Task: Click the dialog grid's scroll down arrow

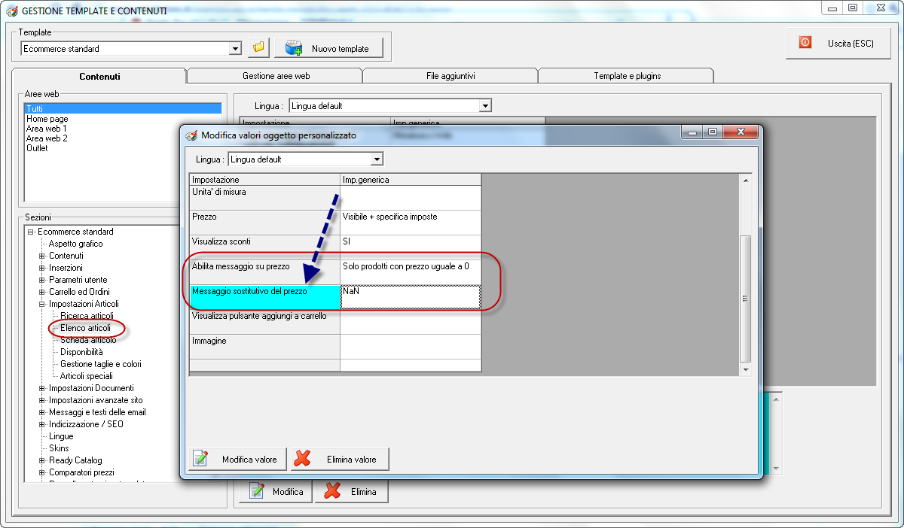Action: point(746,369)
